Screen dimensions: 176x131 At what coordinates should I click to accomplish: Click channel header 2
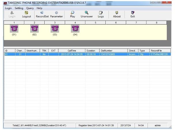point(35,23)
